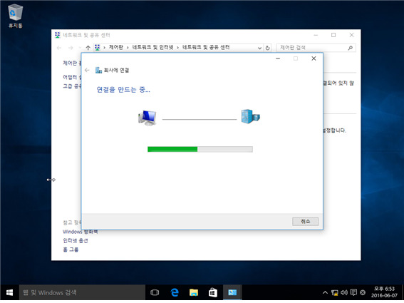Open Task View from the taskbar
Image resolution: width=404 pixels, height=303 pixels.
click(155, 292)
